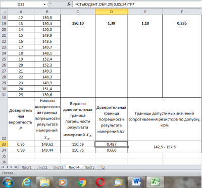The height and width of the screenshot is (188, 202).
Task: Switch to the Лист4 sheet tab
Action: coord(74,167)
